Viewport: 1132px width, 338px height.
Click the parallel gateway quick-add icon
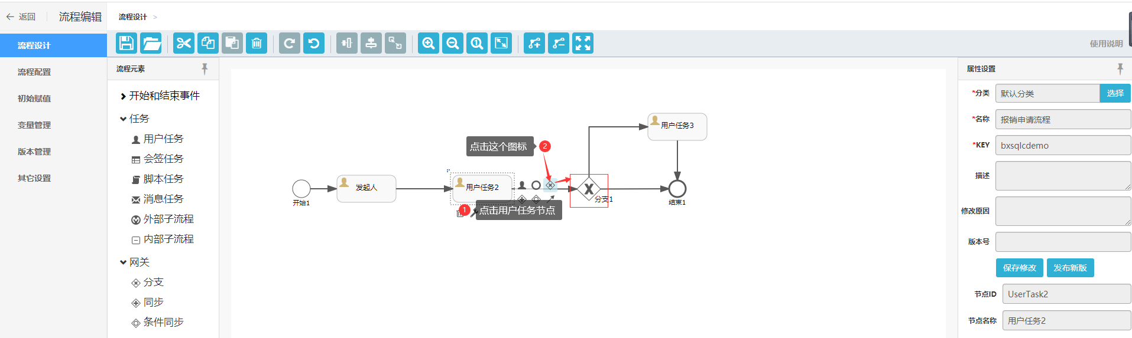[x=522, y=199]
